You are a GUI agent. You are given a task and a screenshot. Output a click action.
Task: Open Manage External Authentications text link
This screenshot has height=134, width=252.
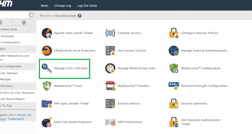(204, 51)
